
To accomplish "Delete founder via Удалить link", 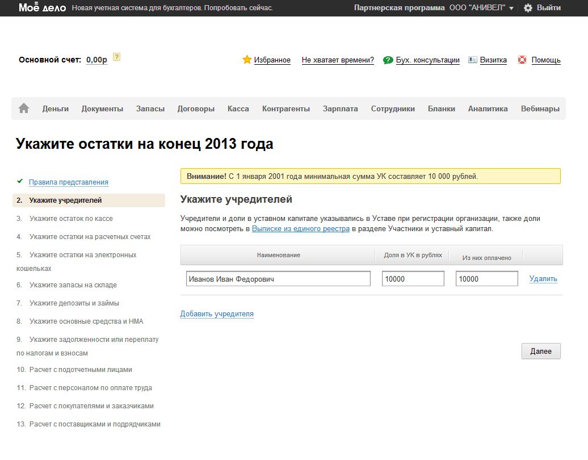I will (x=543, y=279).
